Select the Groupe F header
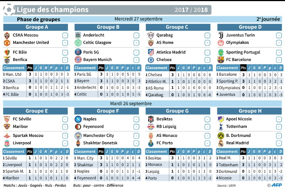Viewport: 285px width, 190px height. [x=108, y=111]
